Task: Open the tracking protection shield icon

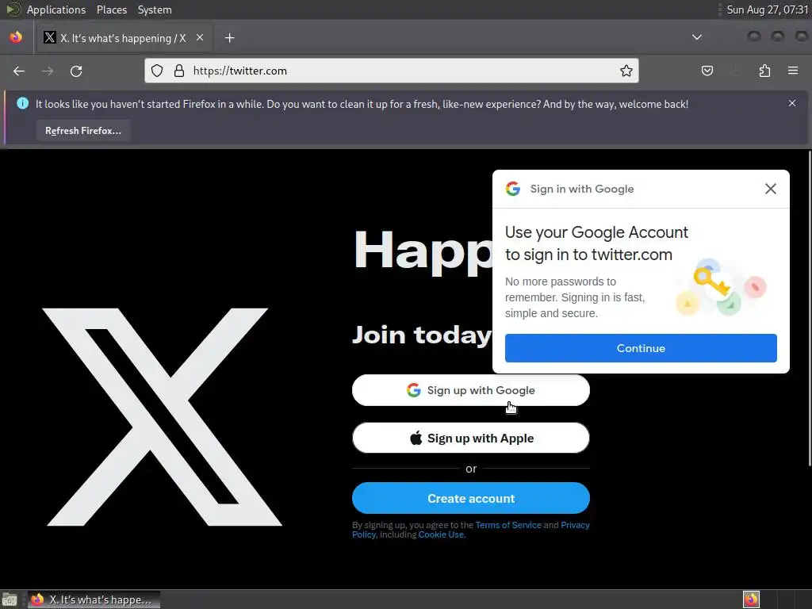Action: 157,71
